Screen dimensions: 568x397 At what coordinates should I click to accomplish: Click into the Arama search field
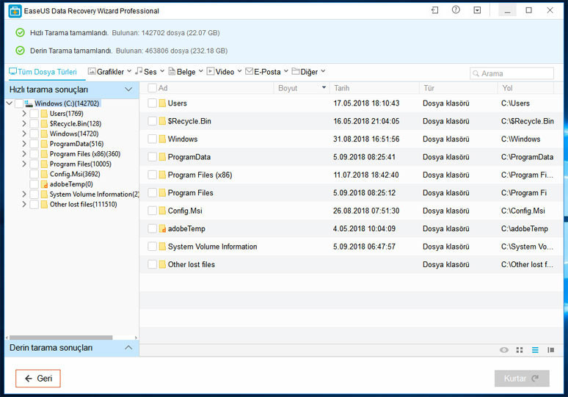point(511,73)
